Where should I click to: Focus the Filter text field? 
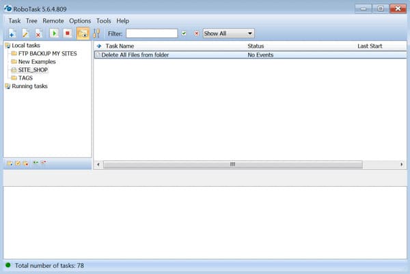[152, 33]
